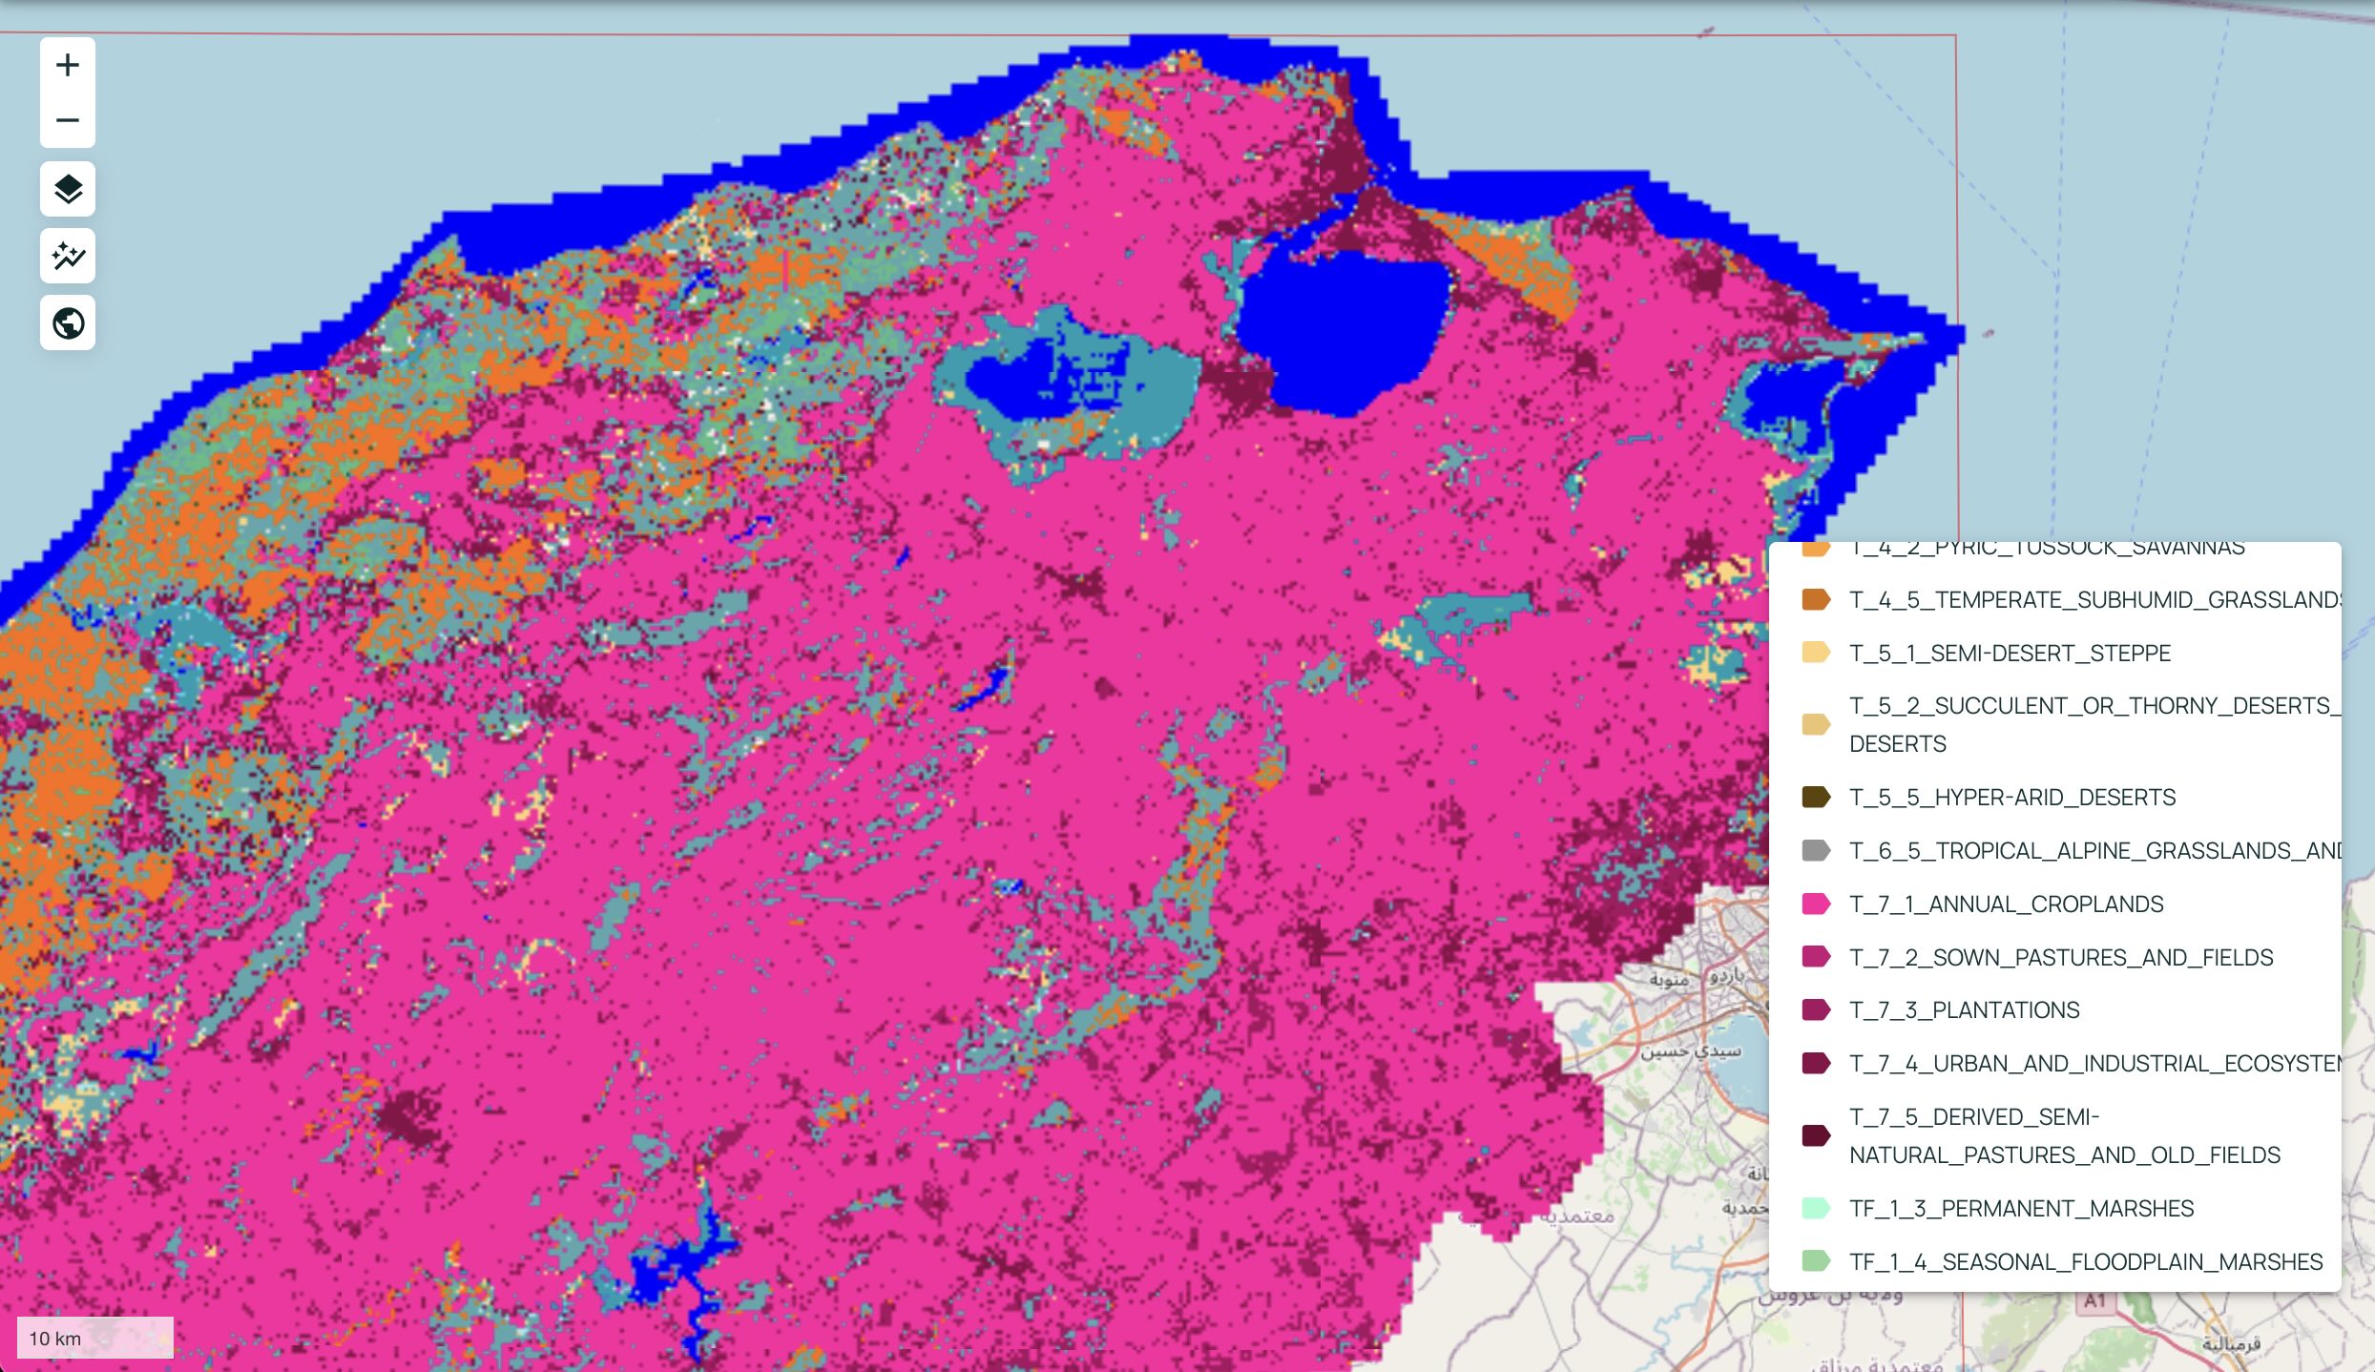Click T_5_5_HYPER-ARID_DESERTS brown legend marker
Image resolution: width=2375 pixels, height=1372 pixels.
click(x=1815, y=797)
